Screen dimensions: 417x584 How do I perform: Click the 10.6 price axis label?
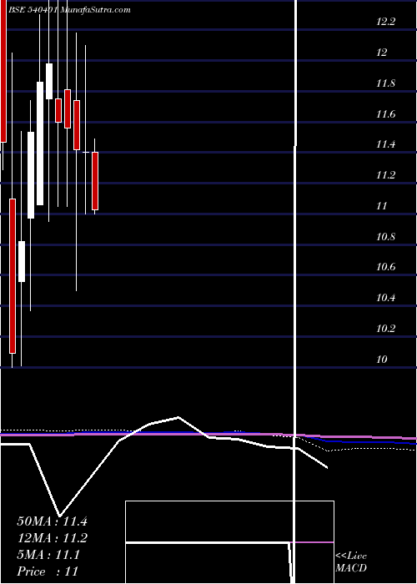pyautogui.click(x=385, y=267)
